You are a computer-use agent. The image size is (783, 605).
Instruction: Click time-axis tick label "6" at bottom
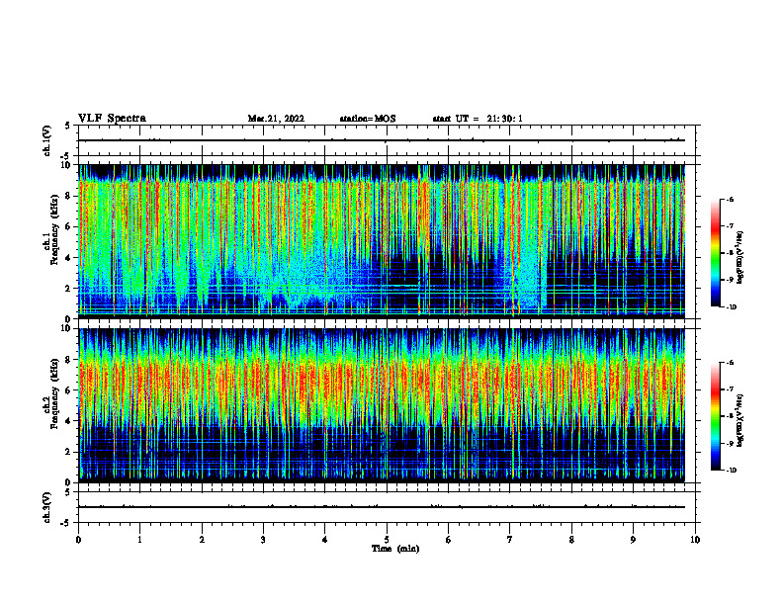(x=449, y=540)
